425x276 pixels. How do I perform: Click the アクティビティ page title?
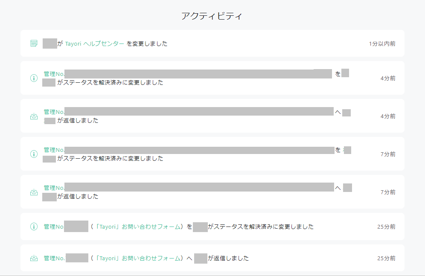pos(212,16)
